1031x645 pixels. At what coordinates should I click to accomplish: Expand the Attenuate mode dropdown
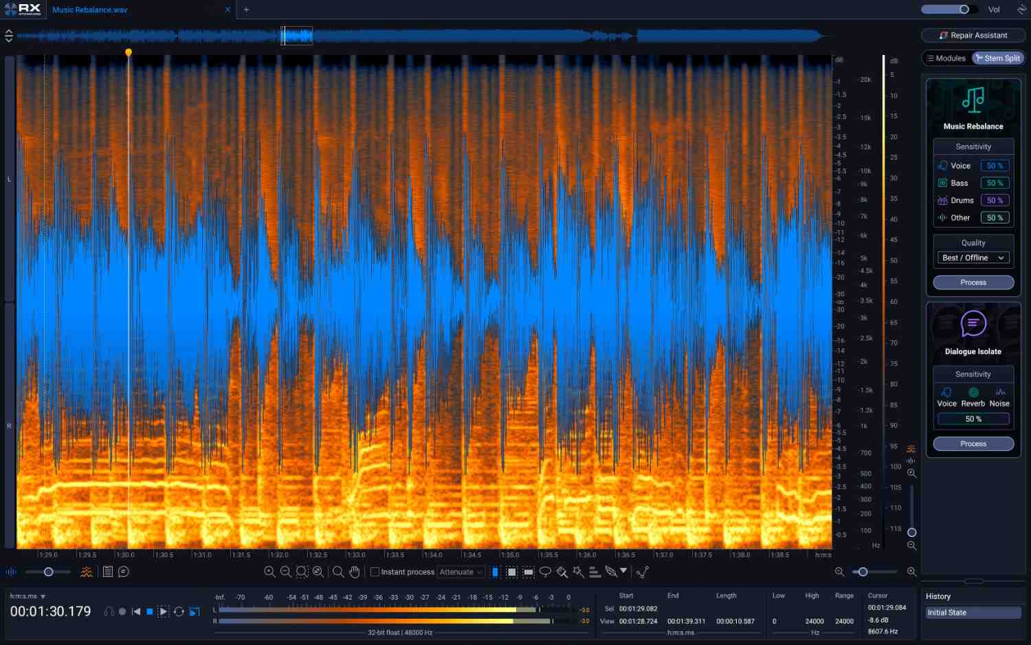[x=461, y=572]
